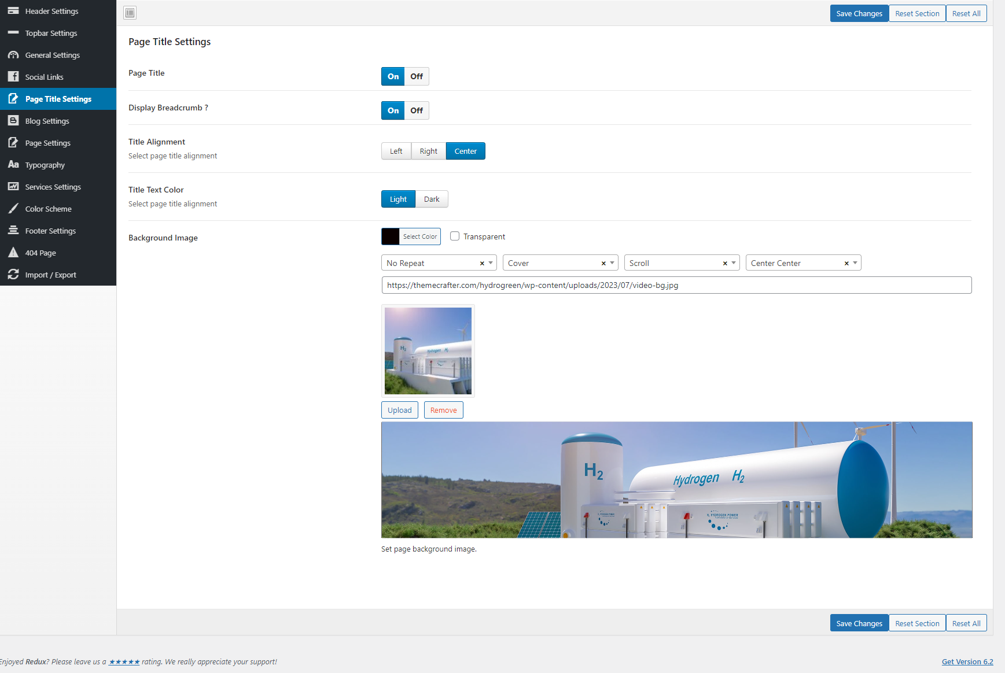Switch Display Breadcrumb to Off
1005x673 pixels.
pos(417,110)
